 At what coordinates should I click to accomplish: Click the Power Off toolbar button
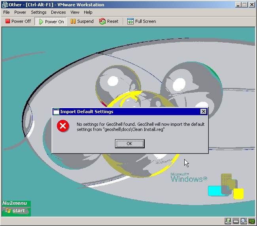[x=18, y=21]
